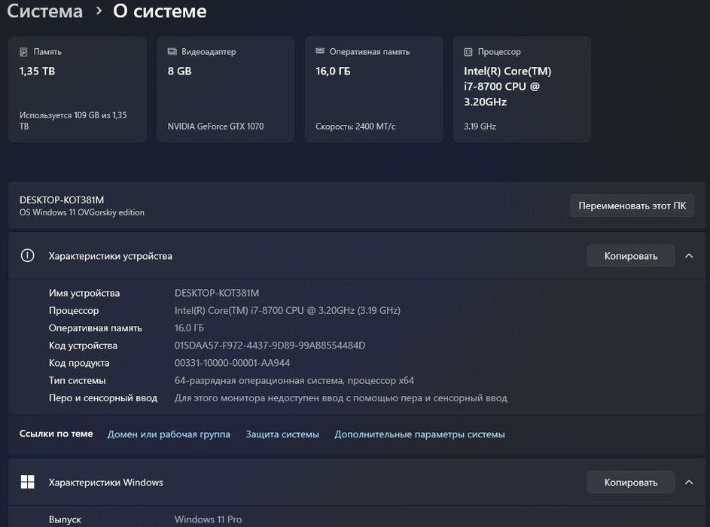Click the Характеристики устройства header
Viewport: 710px width, 527px height.
point(357,256)
